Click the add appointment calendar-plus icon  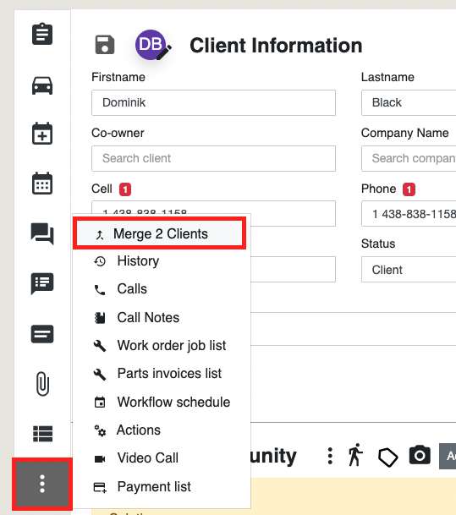(42, 134)
